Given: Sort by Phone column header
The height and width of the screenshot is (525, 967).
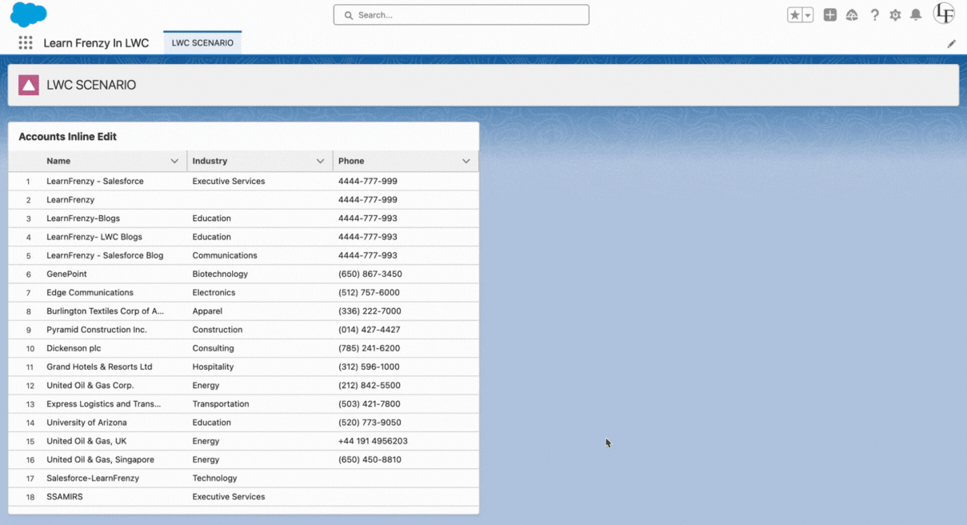Looking at the screenshot, I should [x=351, y=161].
